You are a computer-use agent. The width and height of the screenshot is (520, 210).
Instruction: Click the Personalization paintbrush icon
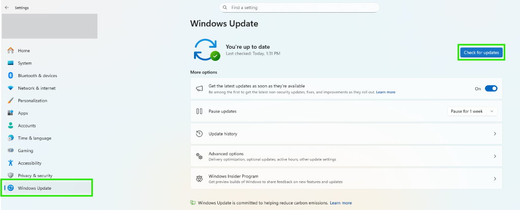pyautogui.click(x=11, y=100)
